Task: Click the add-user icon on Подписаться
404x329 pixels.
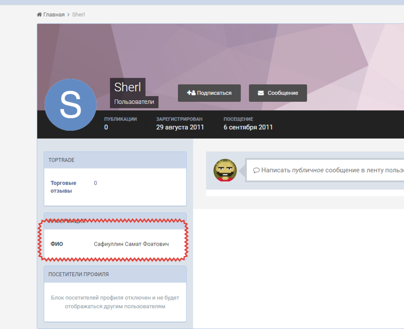Action: [x=191, y=93]
